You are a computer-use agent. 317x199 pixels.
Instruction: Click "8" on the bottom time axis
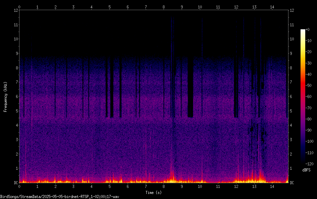click(x=164, y=187)
